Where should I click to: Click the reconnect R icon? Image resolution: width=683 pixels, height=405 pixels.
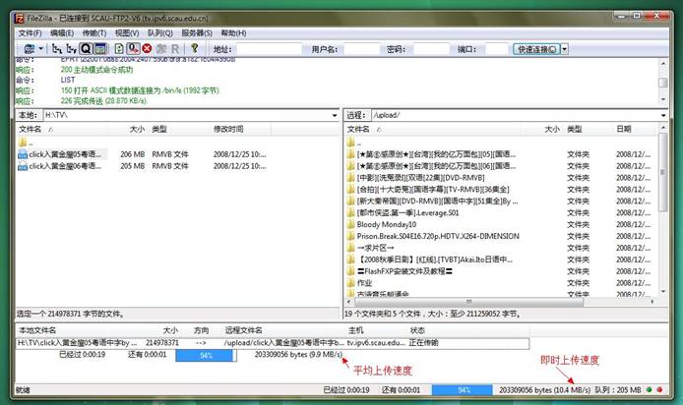pyautogui.click(x=175, y=49)
